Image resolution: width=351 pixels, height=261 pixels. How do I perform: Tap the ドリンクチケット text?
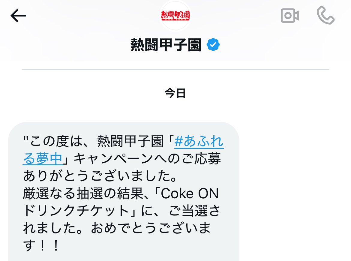click(76, 211)
